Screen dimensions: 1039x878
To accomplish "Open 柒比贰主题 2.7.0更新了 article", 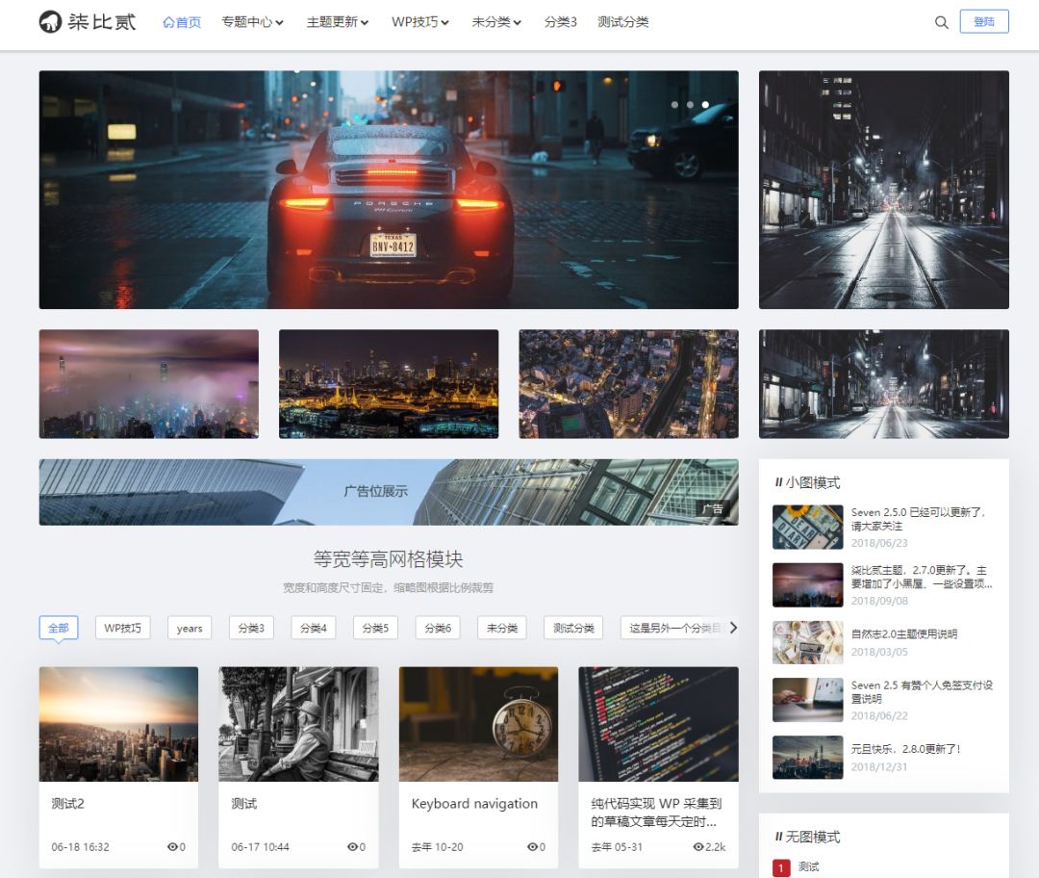I will click(921, 577).
